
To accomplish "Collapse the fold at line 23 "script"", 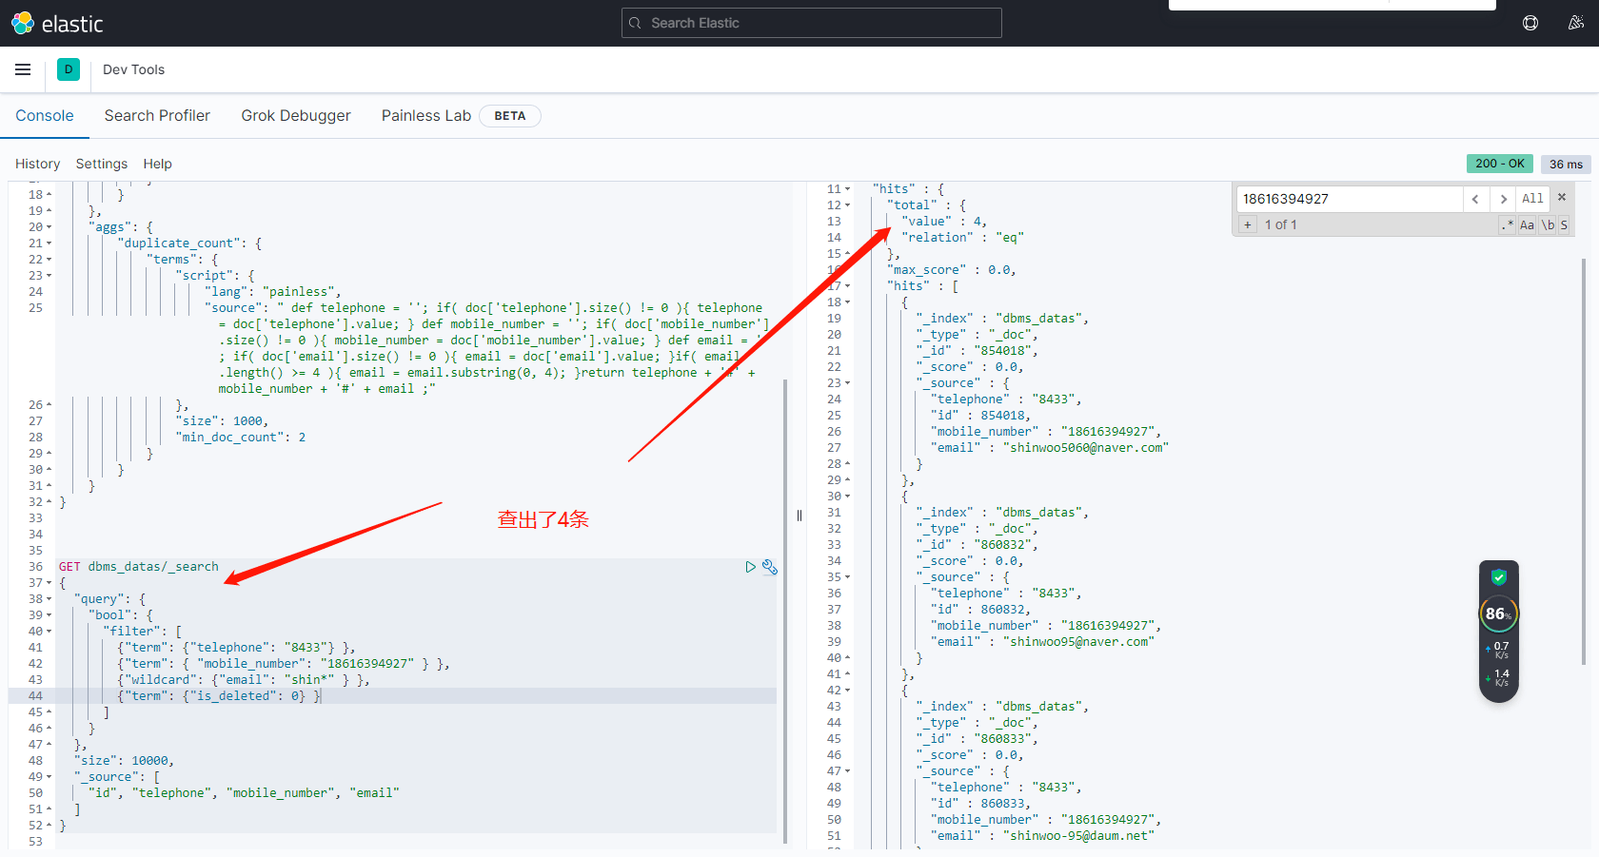I will 49,276.
